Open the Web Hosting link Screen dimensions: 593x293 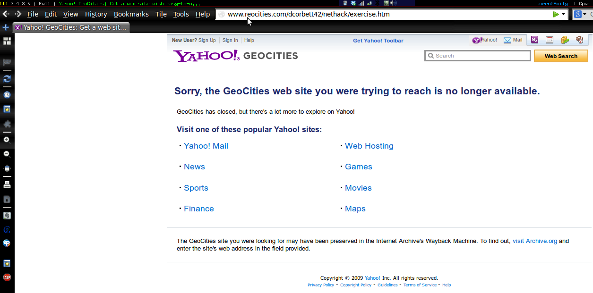[x=369, y=146]
